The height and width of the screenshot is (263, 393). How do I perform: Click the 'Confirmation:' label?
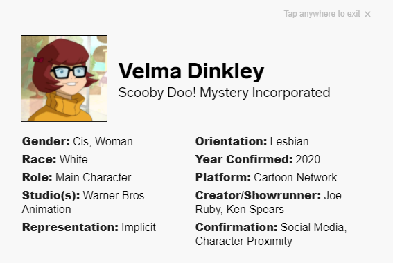pyautogui.click(x=236, y=227)
